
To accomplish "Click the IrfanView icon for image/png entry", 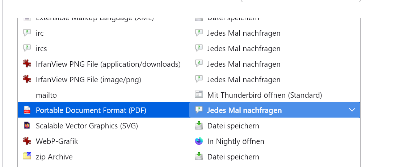I will point(27,79).
